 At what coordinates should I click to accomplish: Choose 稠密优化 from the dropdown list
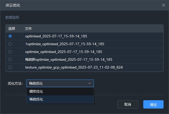click(x=36, y=91)
